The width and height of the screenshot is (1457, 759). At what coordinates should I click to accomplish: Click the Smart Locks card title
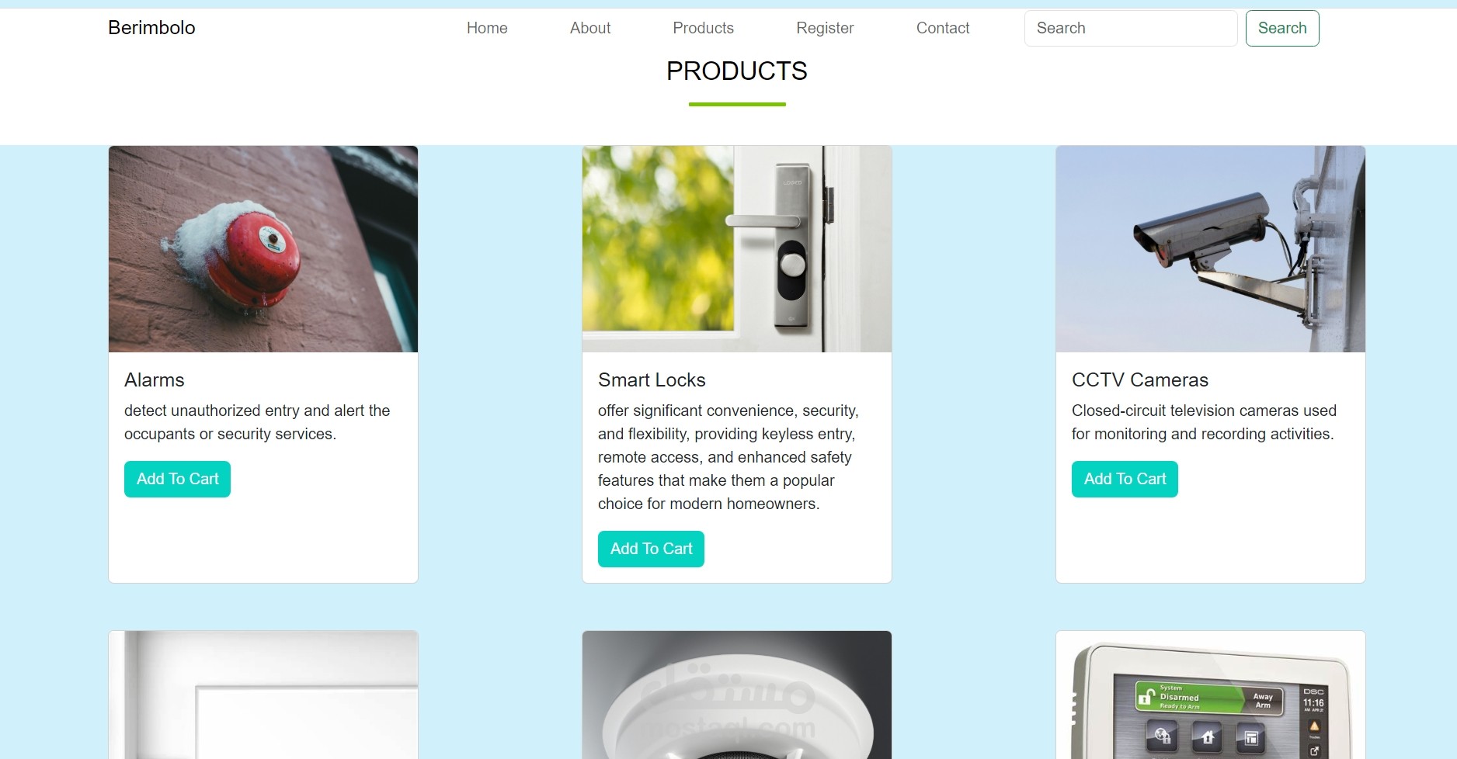652,379
